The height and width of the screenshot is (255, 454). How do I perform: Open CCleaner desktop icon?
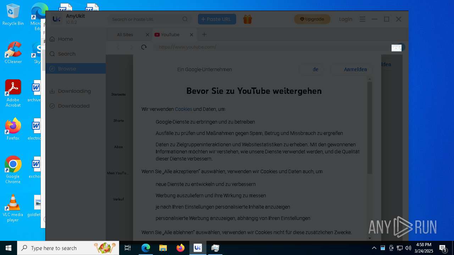coord(13,53)
